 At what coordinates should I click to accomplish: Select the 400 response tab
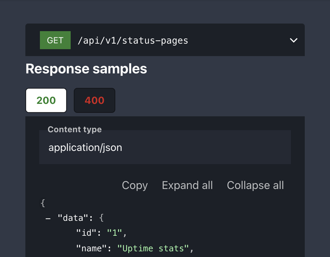[94, 101]
